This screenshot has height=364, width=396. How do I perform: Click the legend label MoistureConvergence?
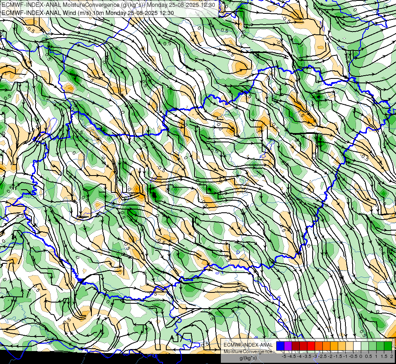(248, 351)
